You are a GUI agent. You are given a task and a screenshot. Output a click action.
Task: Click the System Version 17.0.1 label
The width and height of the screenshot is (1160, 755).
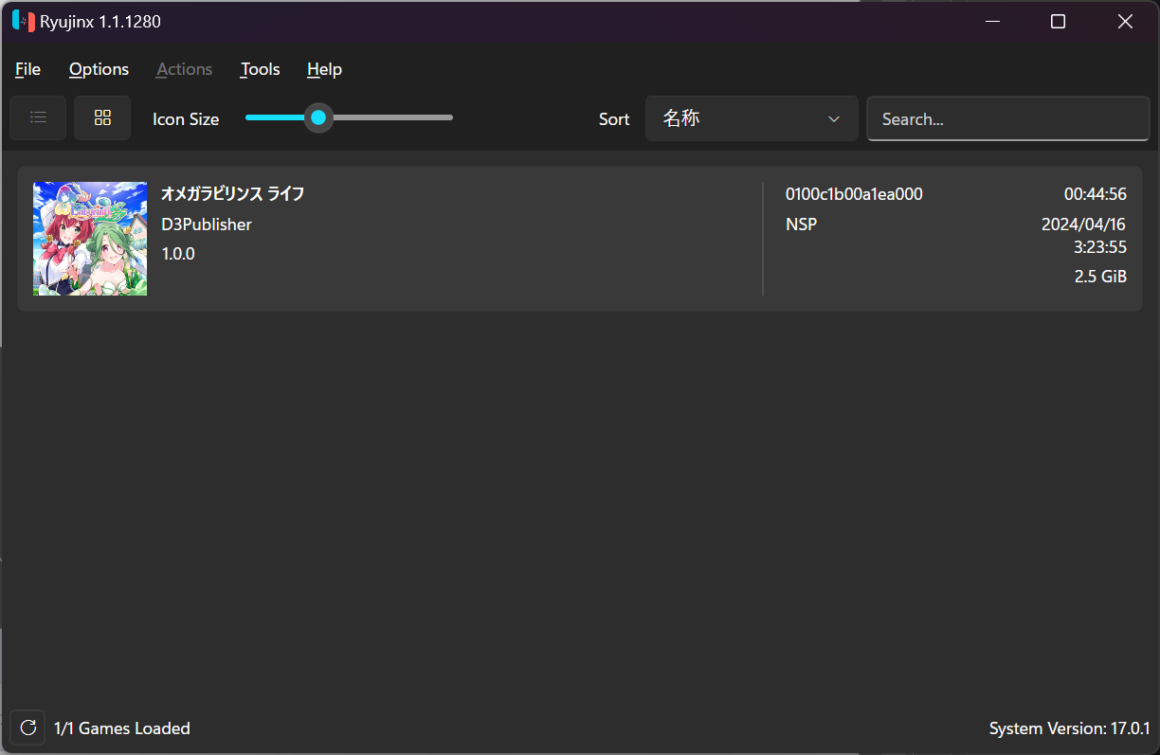point(1068,728)
